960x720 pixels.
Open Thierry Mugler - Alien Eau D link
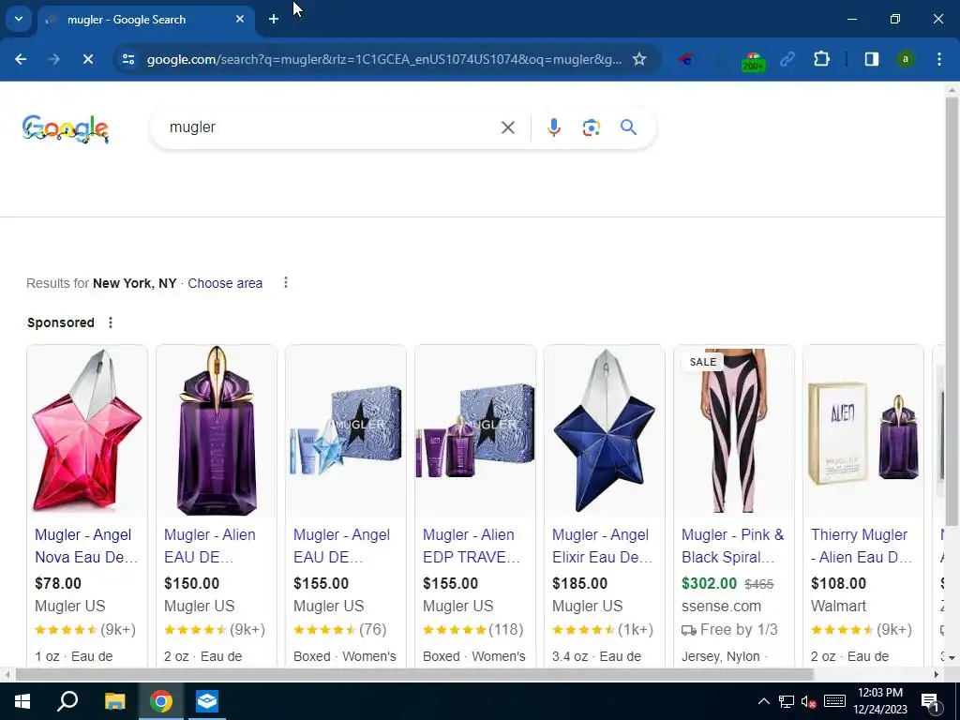coord(861,546)
